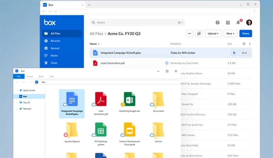Click row modified by Janette Heininger

[x=217, y=84]
